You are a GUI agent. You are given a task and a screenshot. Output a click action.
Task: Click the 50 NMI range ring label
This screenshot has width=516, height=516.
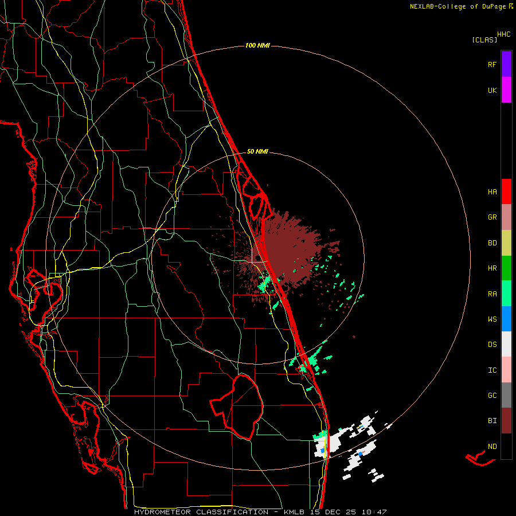[257, 151]
